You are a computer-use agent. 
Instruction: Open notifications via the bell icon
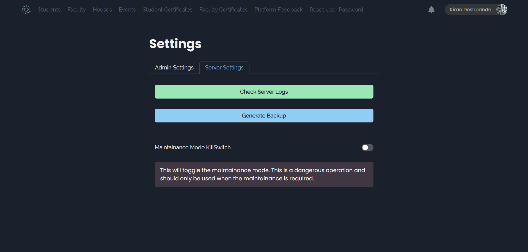tap(431, 10)
